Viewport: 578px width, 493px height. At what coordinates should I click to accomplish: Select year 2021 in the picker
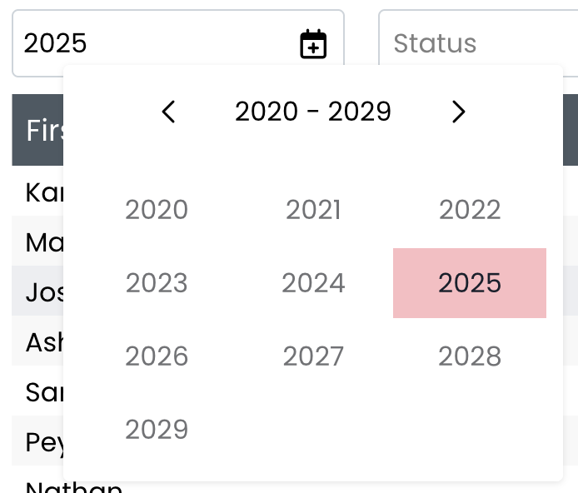pos(313,210)
